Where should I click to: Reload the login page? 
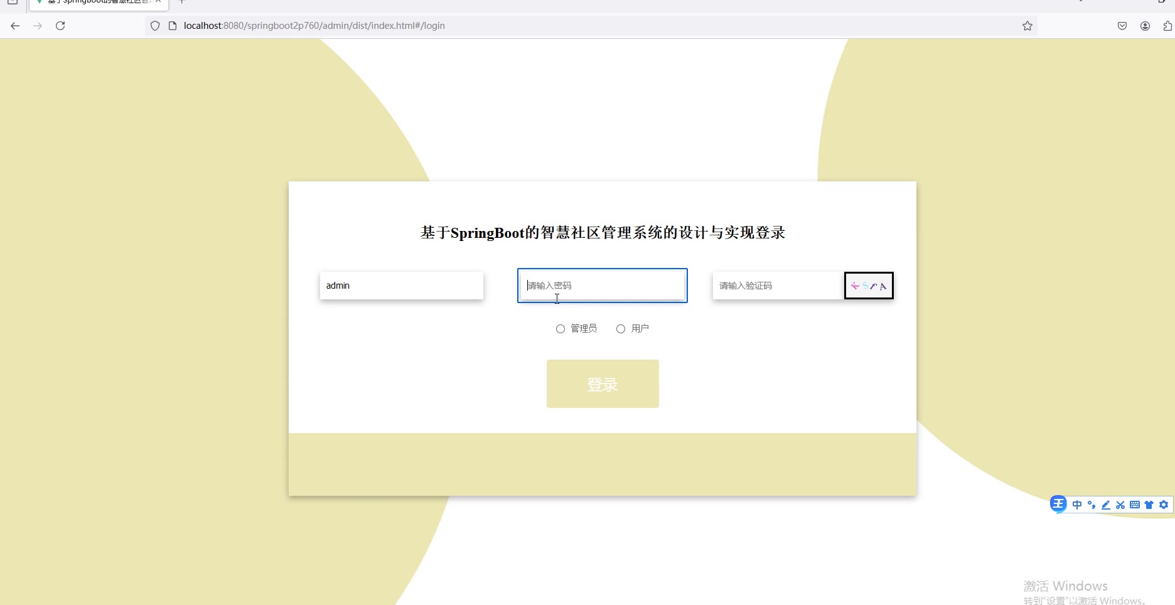point(60,26)
